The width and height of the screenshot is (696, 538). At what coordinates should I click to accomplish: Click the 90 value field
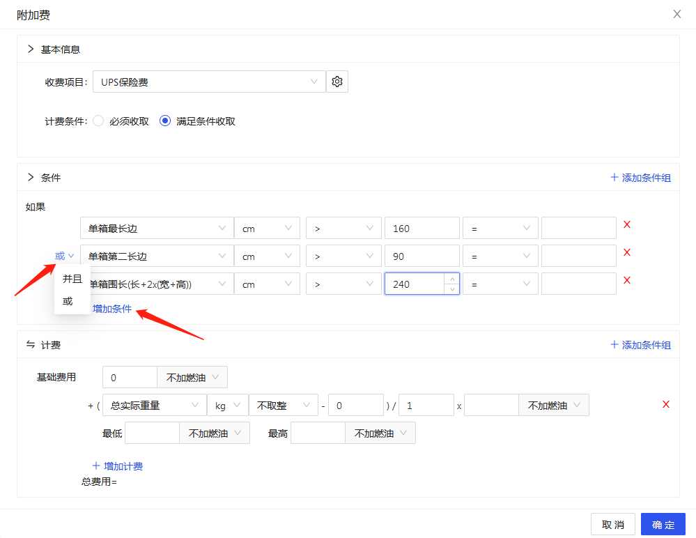(x=422, y=256)
